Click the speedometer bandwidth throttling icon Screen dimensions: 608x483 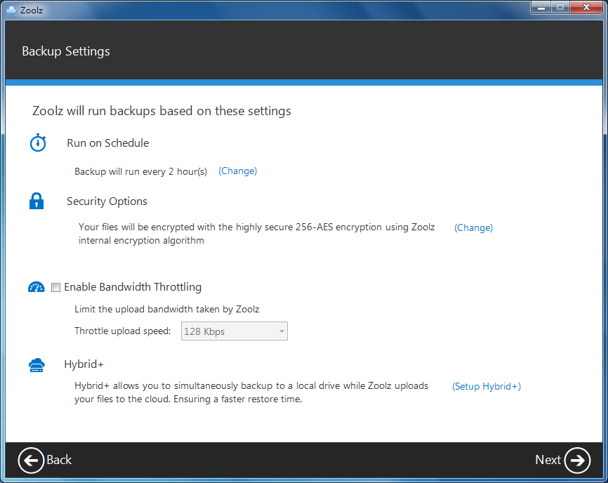pyautogui.click(x=37, y=287)
